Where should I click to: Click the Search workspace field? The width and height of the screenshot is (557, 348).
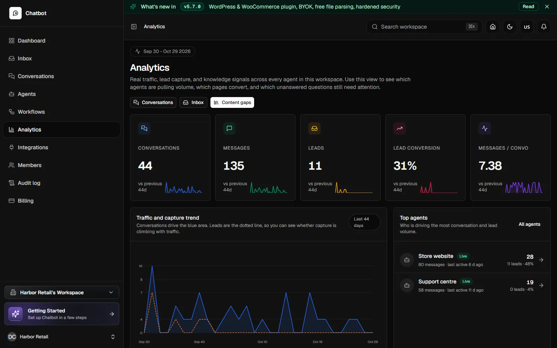pos(424,27)
